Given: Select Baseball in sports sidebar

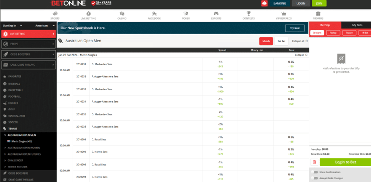Looking at the screenshot, I should click(14, 84).
